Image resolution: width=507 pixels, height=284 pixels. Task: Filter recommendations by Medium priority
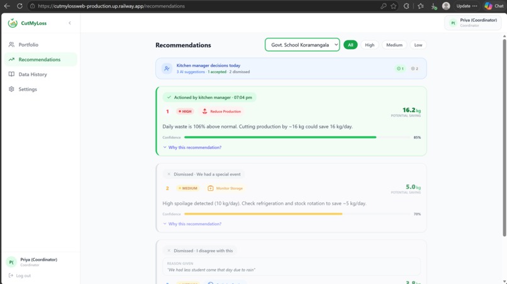[x=394, y=45]
